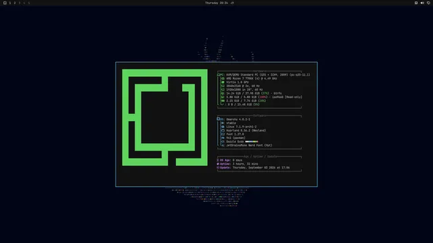Click the window manager icon beside Hyprland
This screenshot has width=433, height=243.
(x=223, y=130)
